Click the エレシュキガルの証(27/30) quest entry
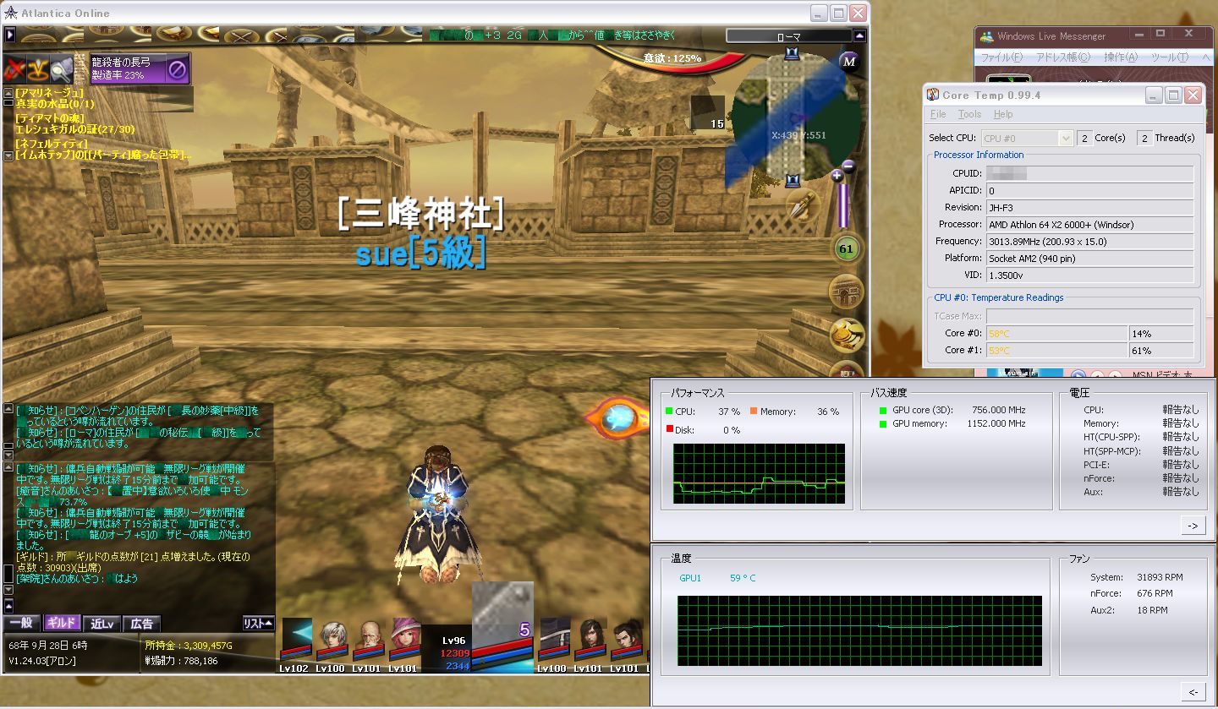This screenshot has width=1218, height=709. click(x=74, y=129)
